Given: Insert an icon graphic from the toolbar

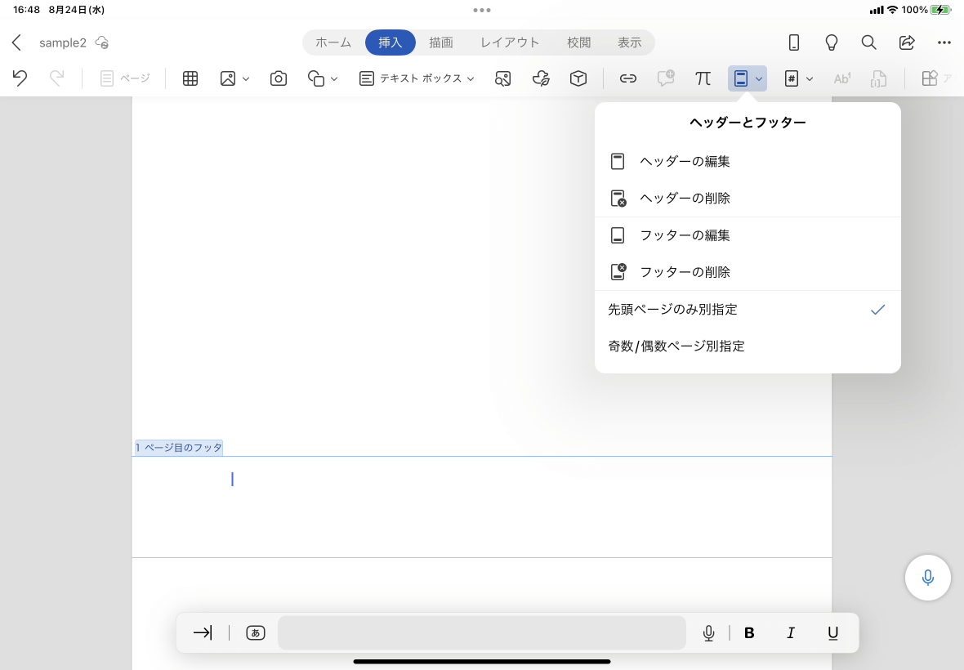Looking at the screenshot, I should click(x=541, y=78).
